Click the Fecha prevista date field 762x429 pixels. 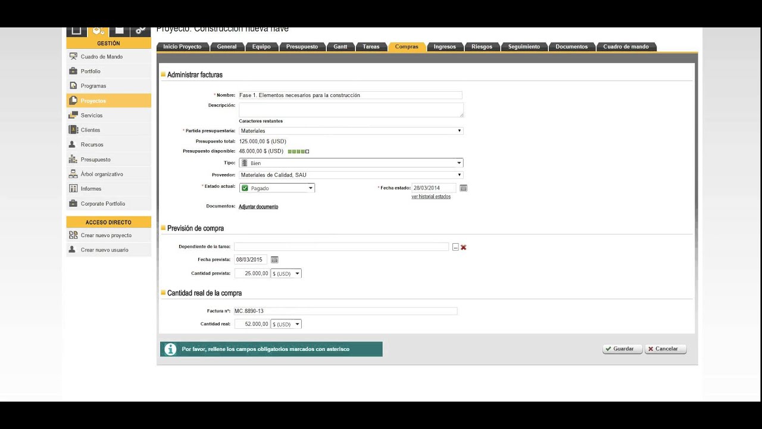click(x=251, y=260)
